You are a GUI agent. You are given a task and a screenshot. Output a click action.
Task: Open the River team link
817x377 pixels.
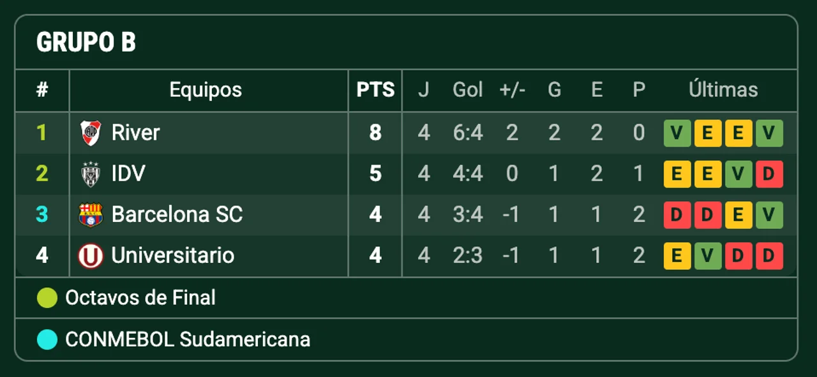click(x=135, y=133)
